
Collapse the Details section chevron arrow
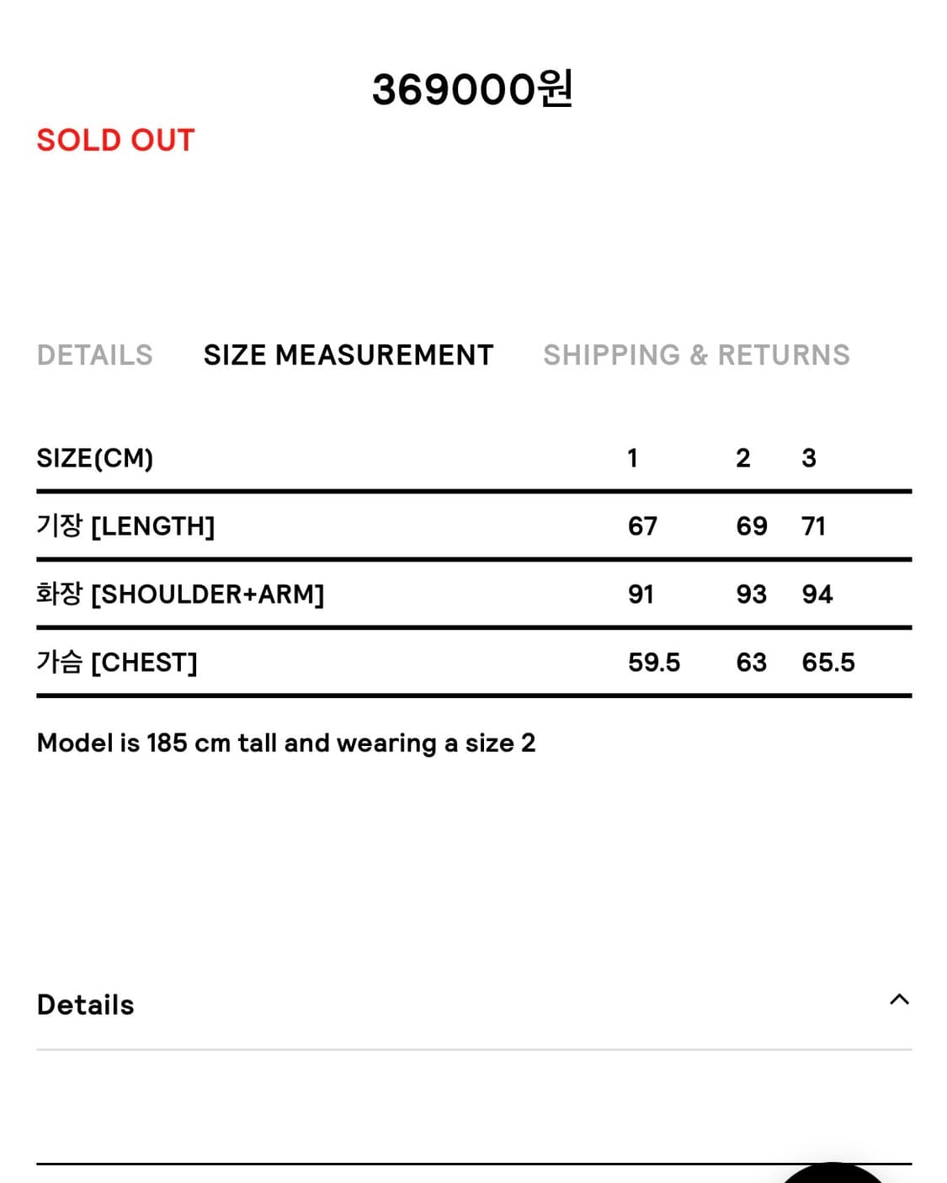click(899, 999)
